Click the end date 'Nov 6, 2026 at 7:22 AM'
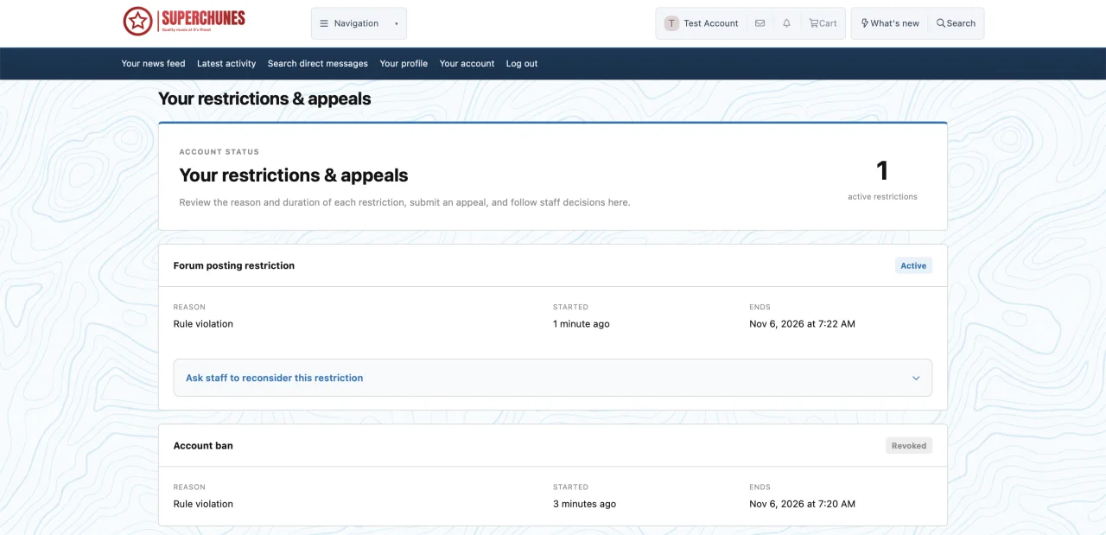 [802, 324]
